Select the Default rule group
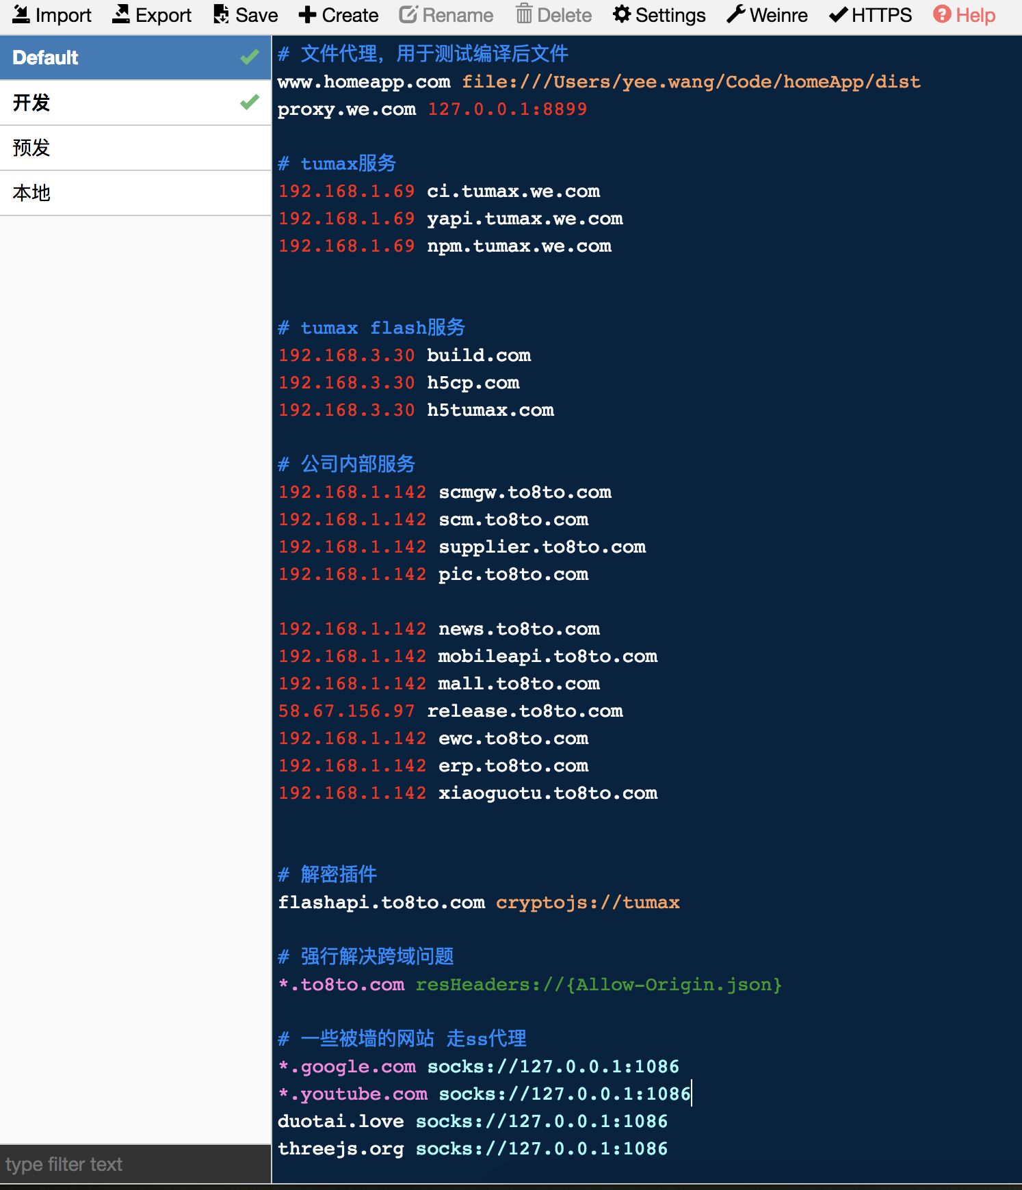1022x1190 pixels. click(135, 57)
